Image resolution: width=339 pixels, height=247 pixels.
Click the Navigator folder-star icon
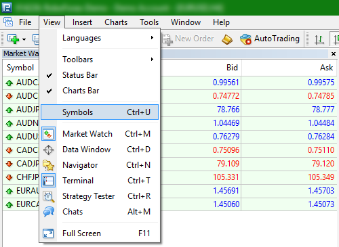point(48,165)
